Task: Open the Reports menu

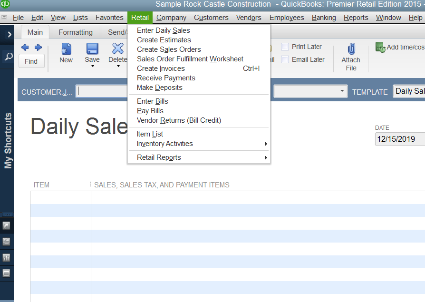Action: (356, 18)
